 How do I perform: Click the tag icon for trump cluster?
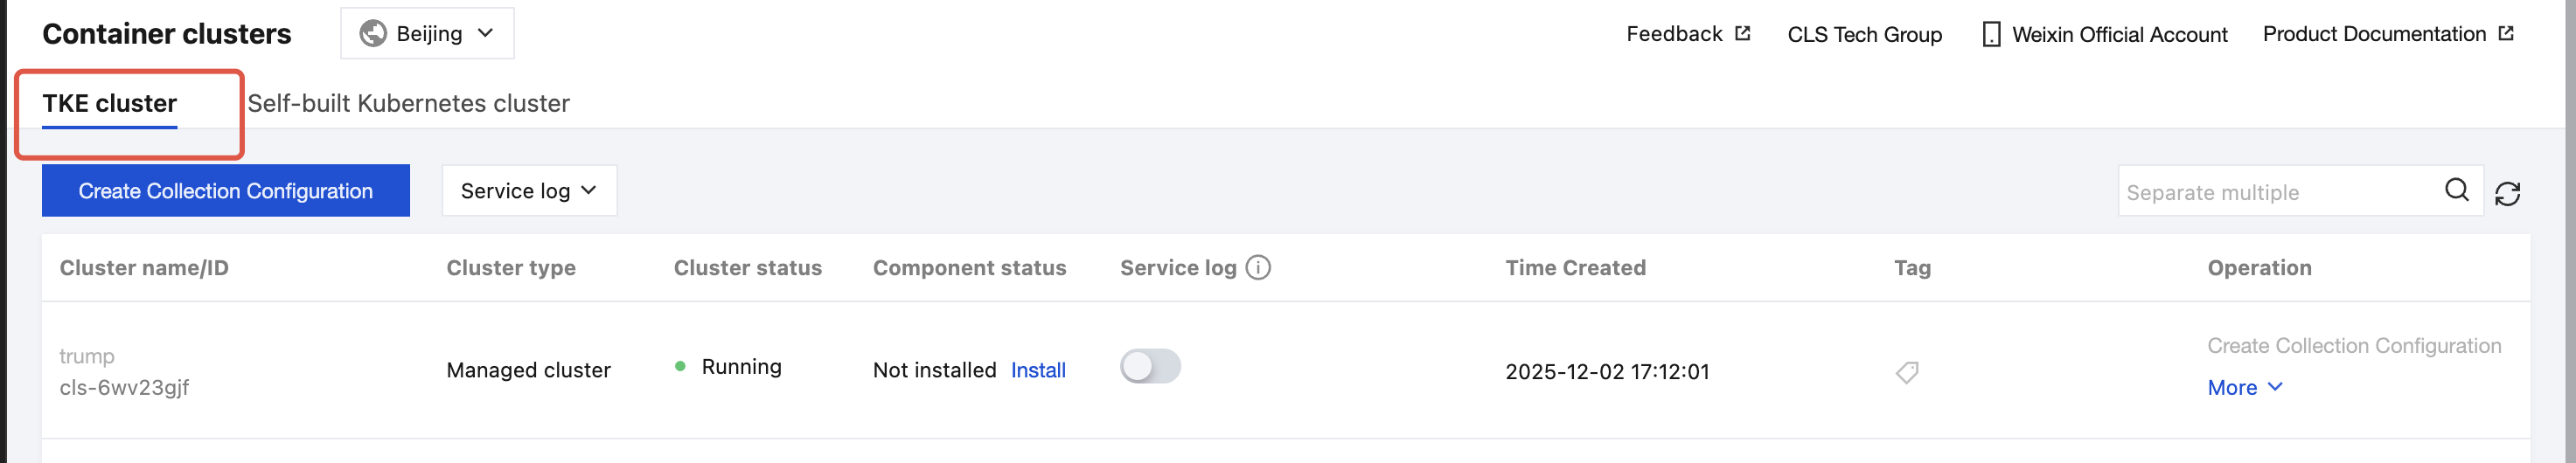click(1907, 372)
